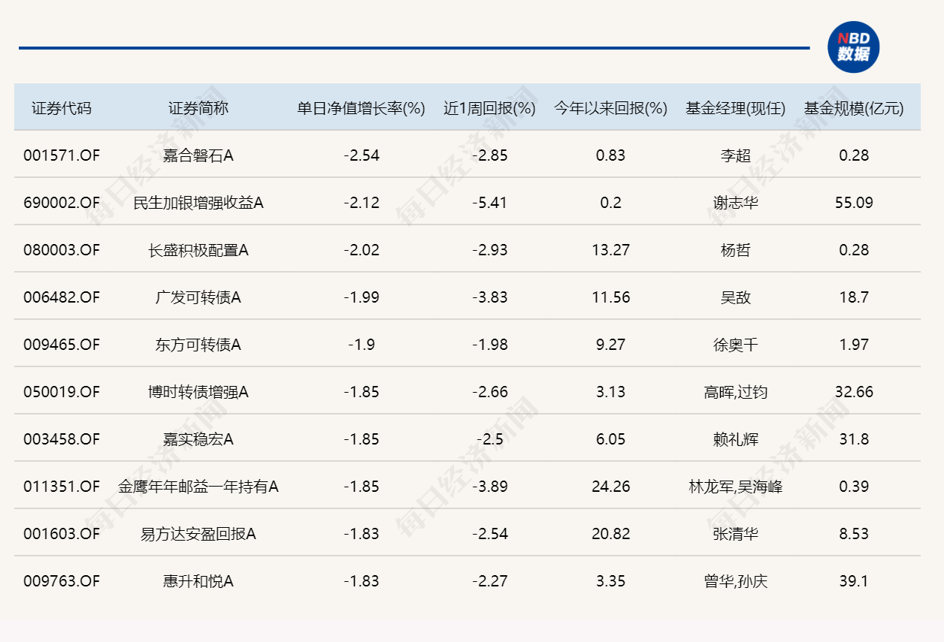This screenshot has width=944, height=642.
Task: Click fund name 嘉合磐石A
Action: (x=198, y=155)
